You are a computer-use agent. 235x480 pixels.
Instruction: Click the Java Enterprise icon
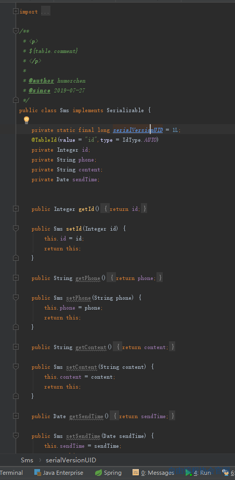pos(37,473)
